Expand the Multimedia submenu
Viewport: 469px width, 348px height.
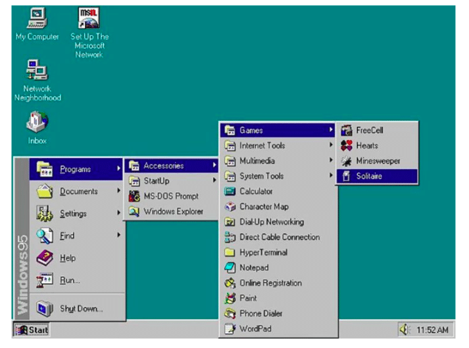257,161
